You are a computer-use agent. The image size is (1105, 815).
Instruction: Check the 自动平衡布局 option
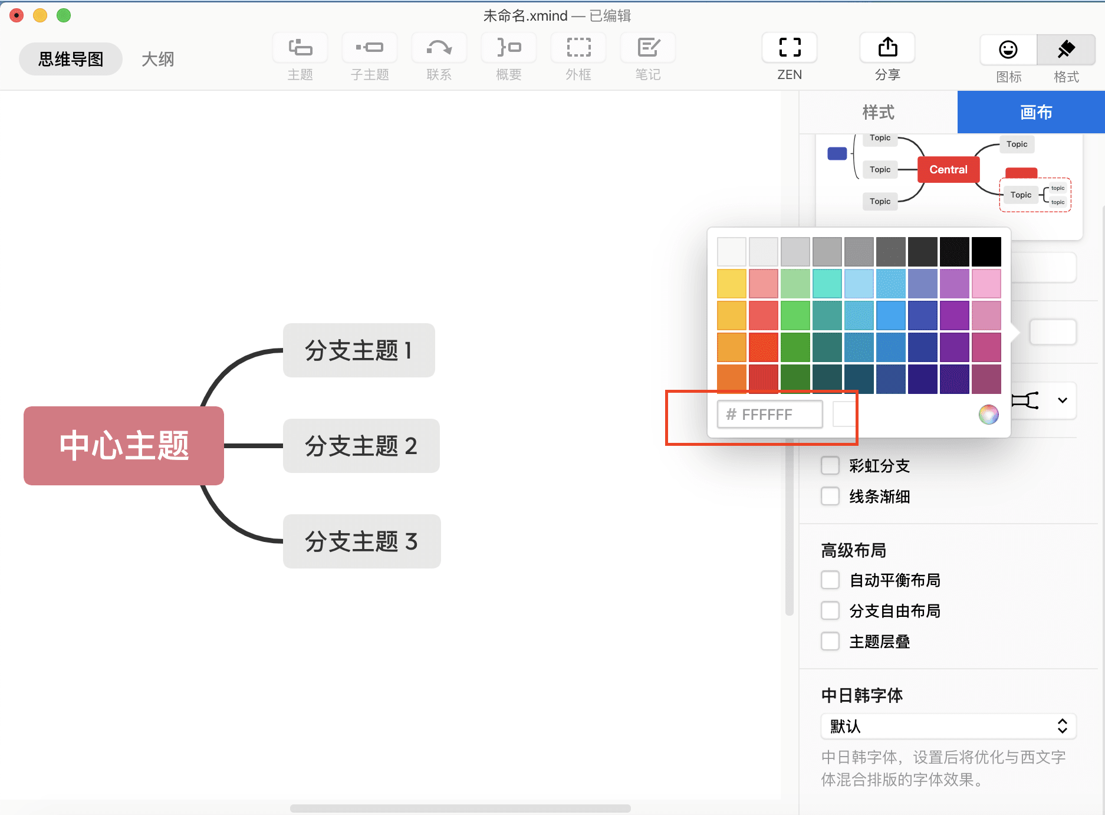830,580
